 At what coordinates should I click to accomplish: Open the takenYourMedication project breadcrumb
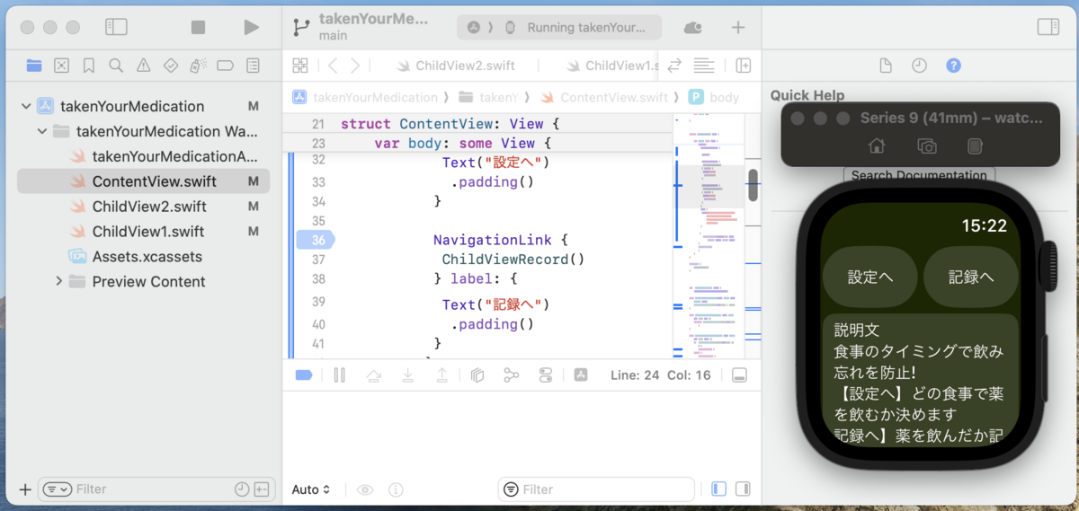[365, 97]
